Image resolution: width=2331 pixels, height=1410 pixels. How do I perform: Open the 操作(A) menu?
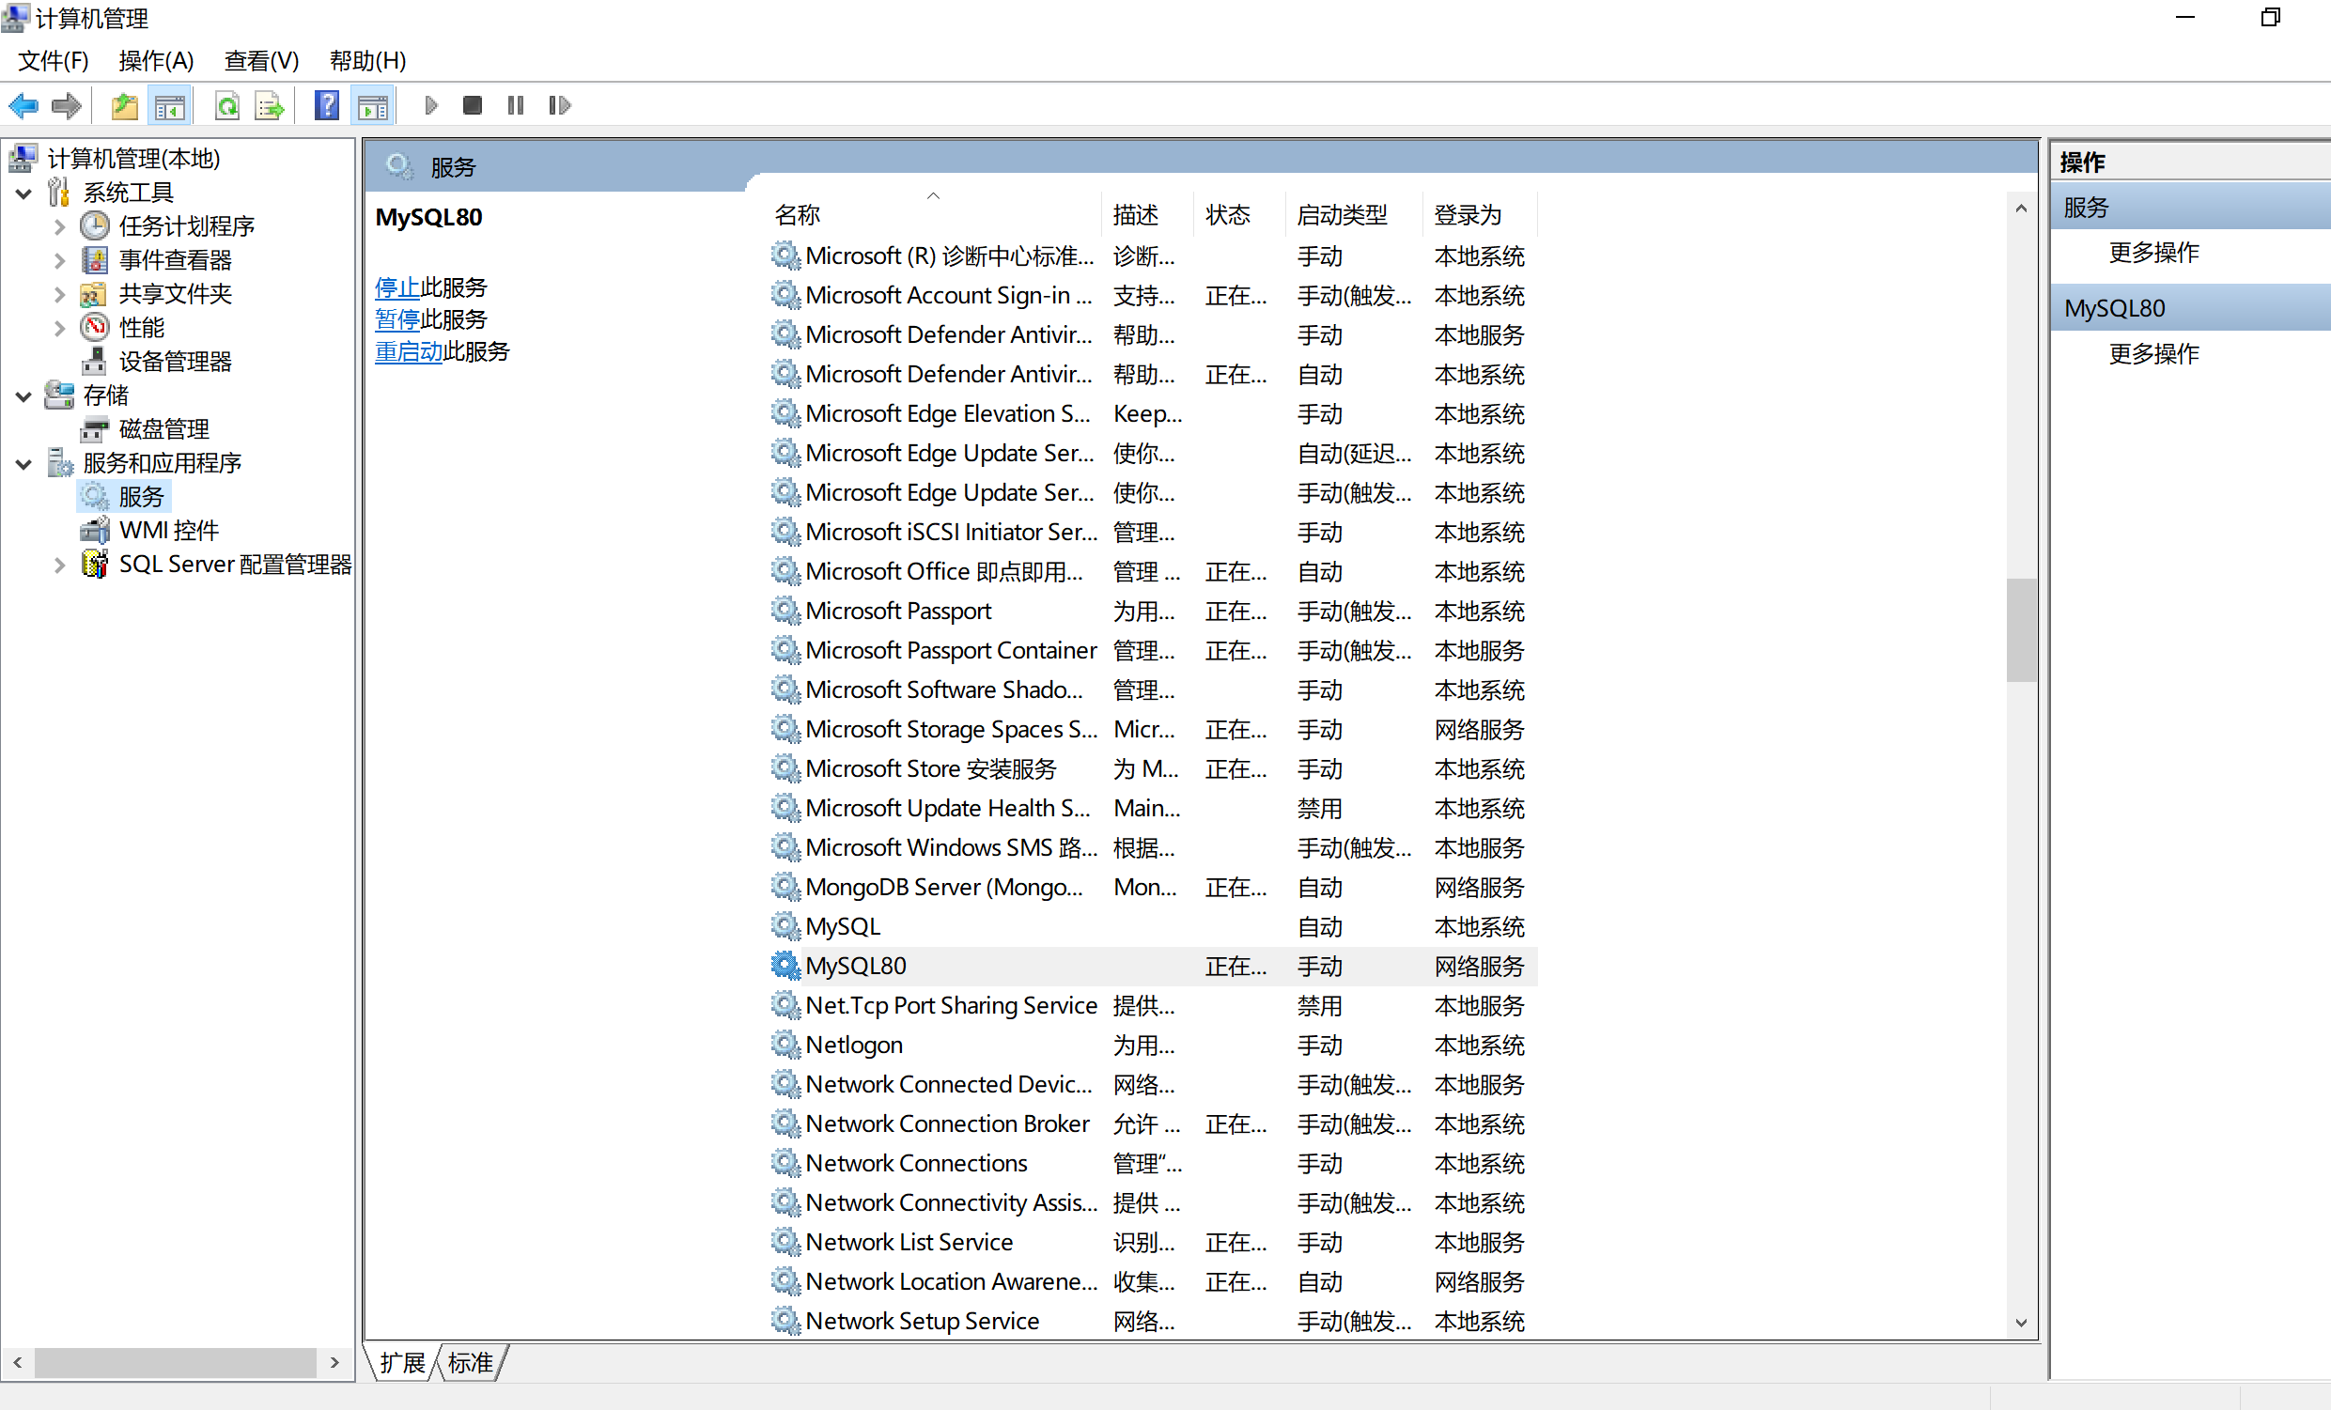pyautogui.click(x=156, y=60)
